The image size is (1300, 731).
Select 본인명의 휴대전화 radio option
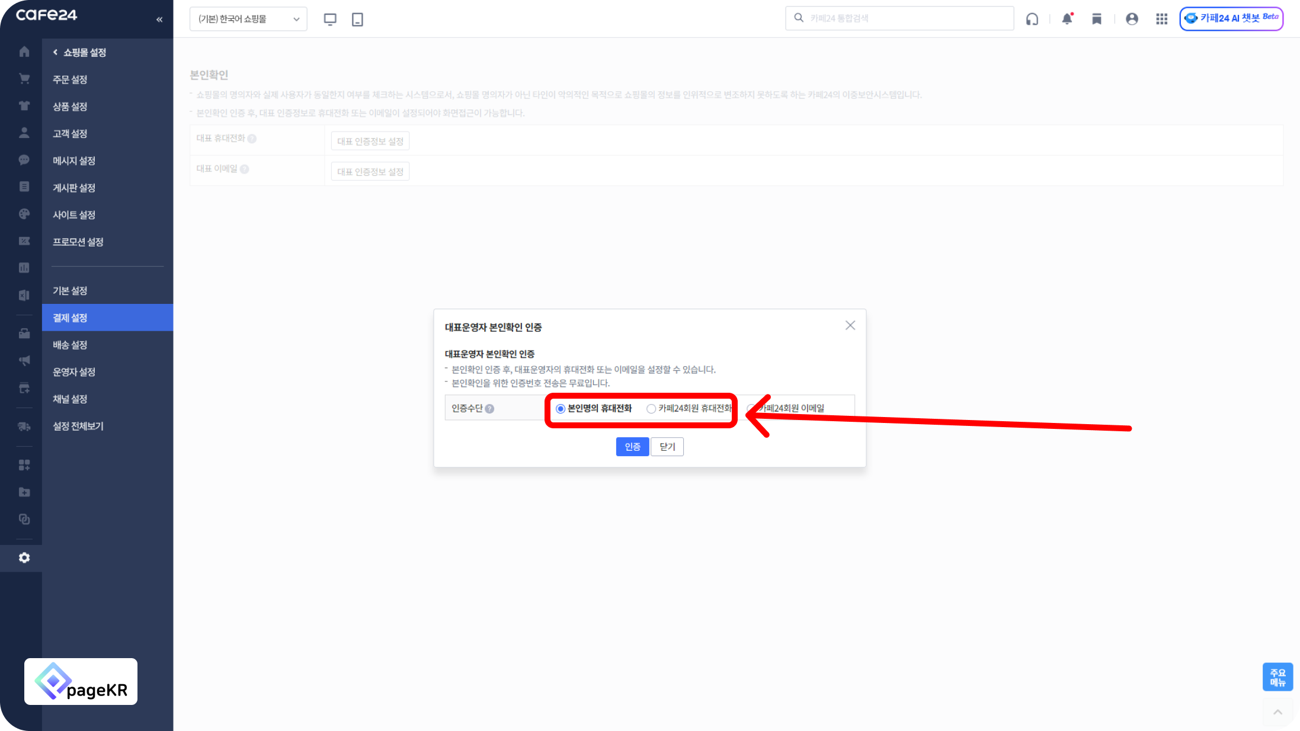561,409
